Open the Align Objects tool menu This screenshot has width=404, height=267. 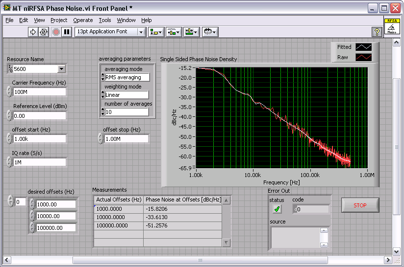[156, 32]
